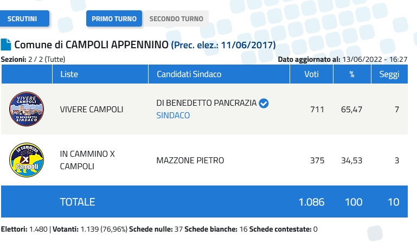Switch to the Secondo Turno tab
This screenshot has width=417, height=243.
pos(176,18)
